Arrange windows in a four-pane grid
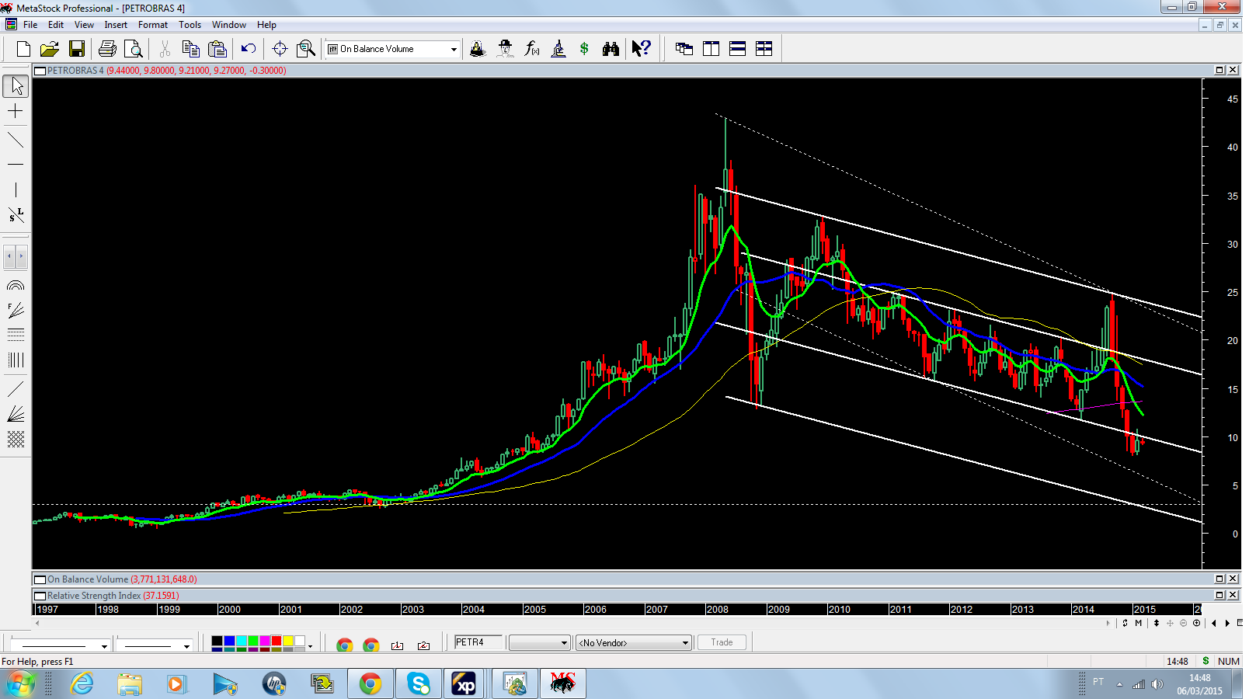1249x699 pixels. pos(764,49)
